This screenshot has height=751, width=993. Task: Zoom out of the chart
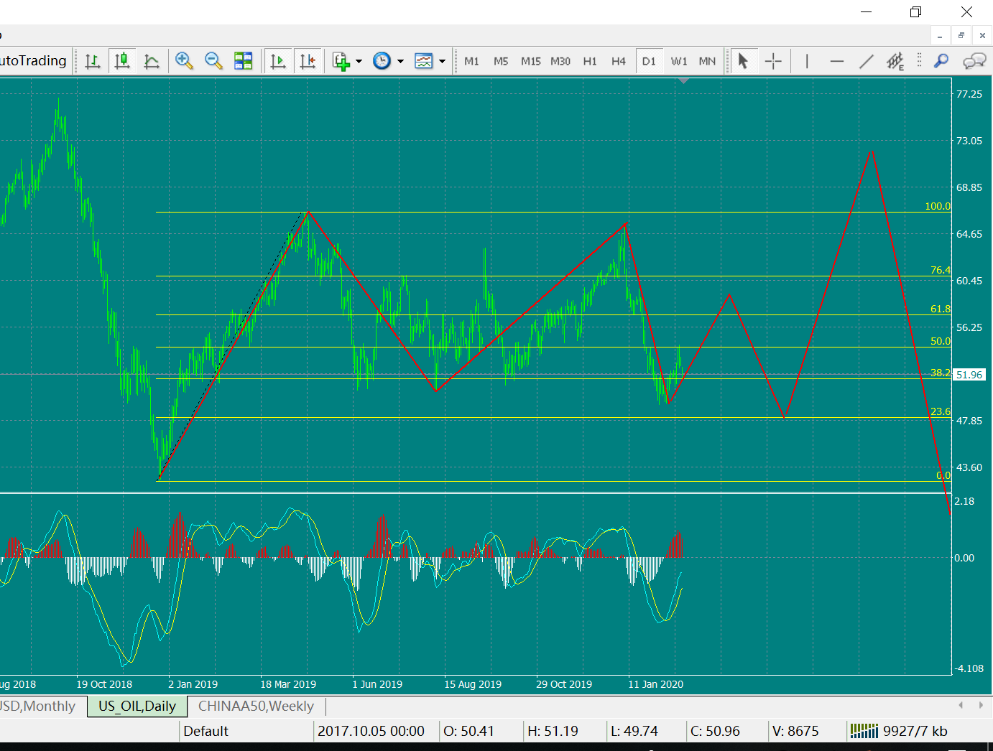pos(213,61)
